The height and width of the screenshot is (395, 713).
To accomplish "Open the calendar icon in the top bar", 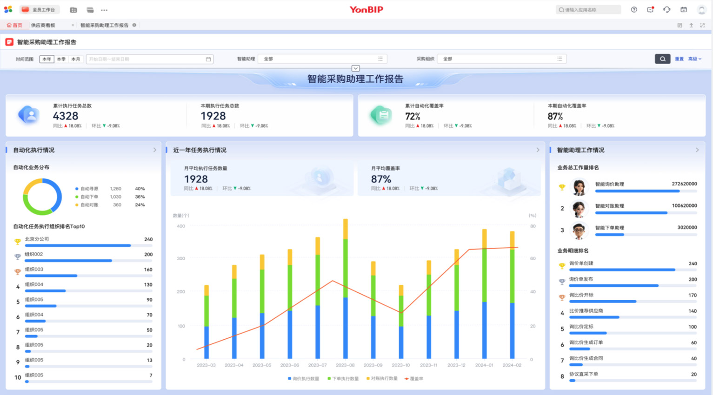I will 683,10.
